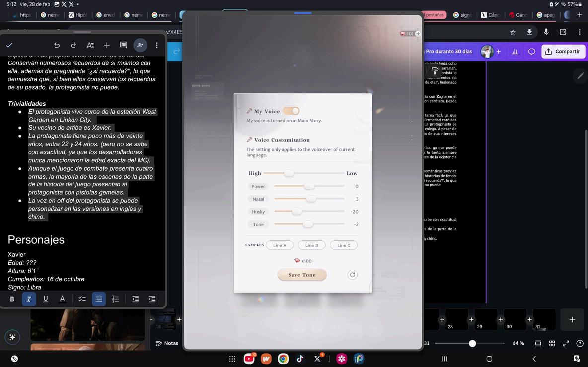Select the Canva pencil edit icon
Screen dimensions: 588x367
pos(580,76)
